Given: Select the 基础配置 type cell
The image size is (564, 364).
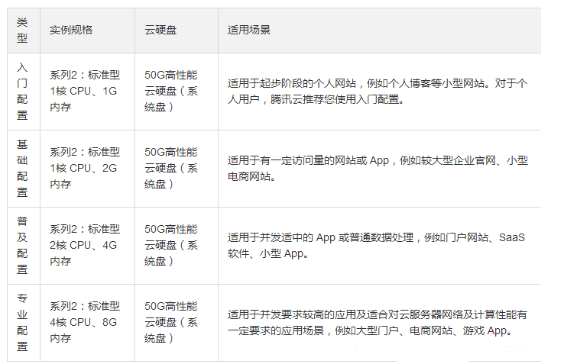Looking at the screenshot, I should tap(22, 168).
